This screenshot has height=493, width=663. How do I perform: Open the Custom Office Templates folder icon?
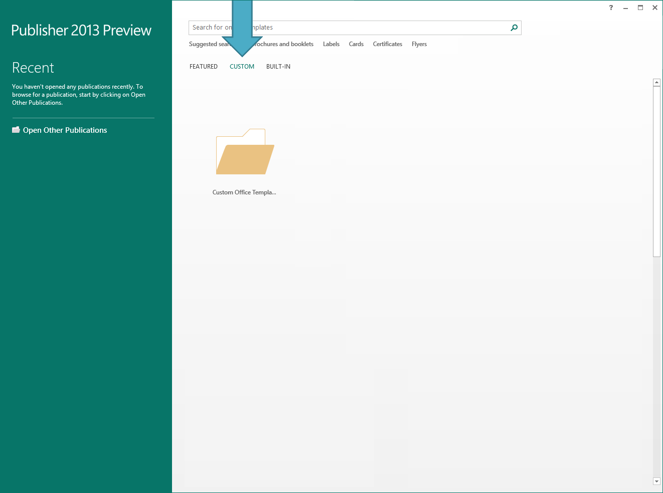[x=245, y=152]
